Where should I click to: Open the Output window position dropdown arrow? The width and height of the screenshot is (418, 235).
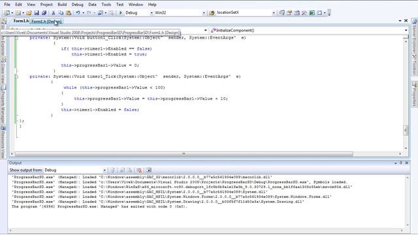[395, 163]
